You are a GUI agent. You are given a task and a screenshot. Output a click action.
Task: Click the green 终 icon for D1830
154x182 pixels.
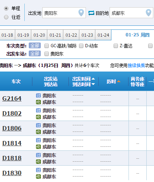(x=38, y=177)
